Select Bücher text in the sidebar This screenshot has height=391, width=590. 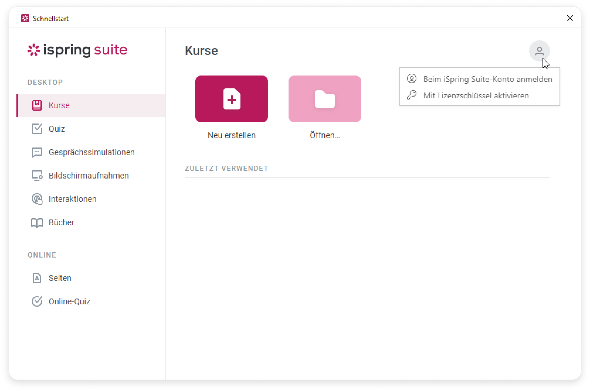[x=61, y=222]
